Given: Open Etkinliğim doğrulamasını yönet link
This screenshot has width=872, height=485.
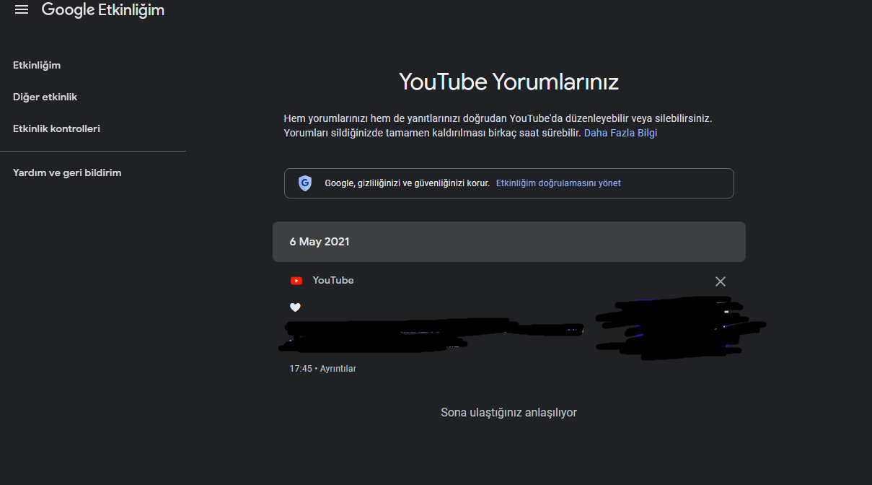Looking at the screenshot, I should 558,183.
